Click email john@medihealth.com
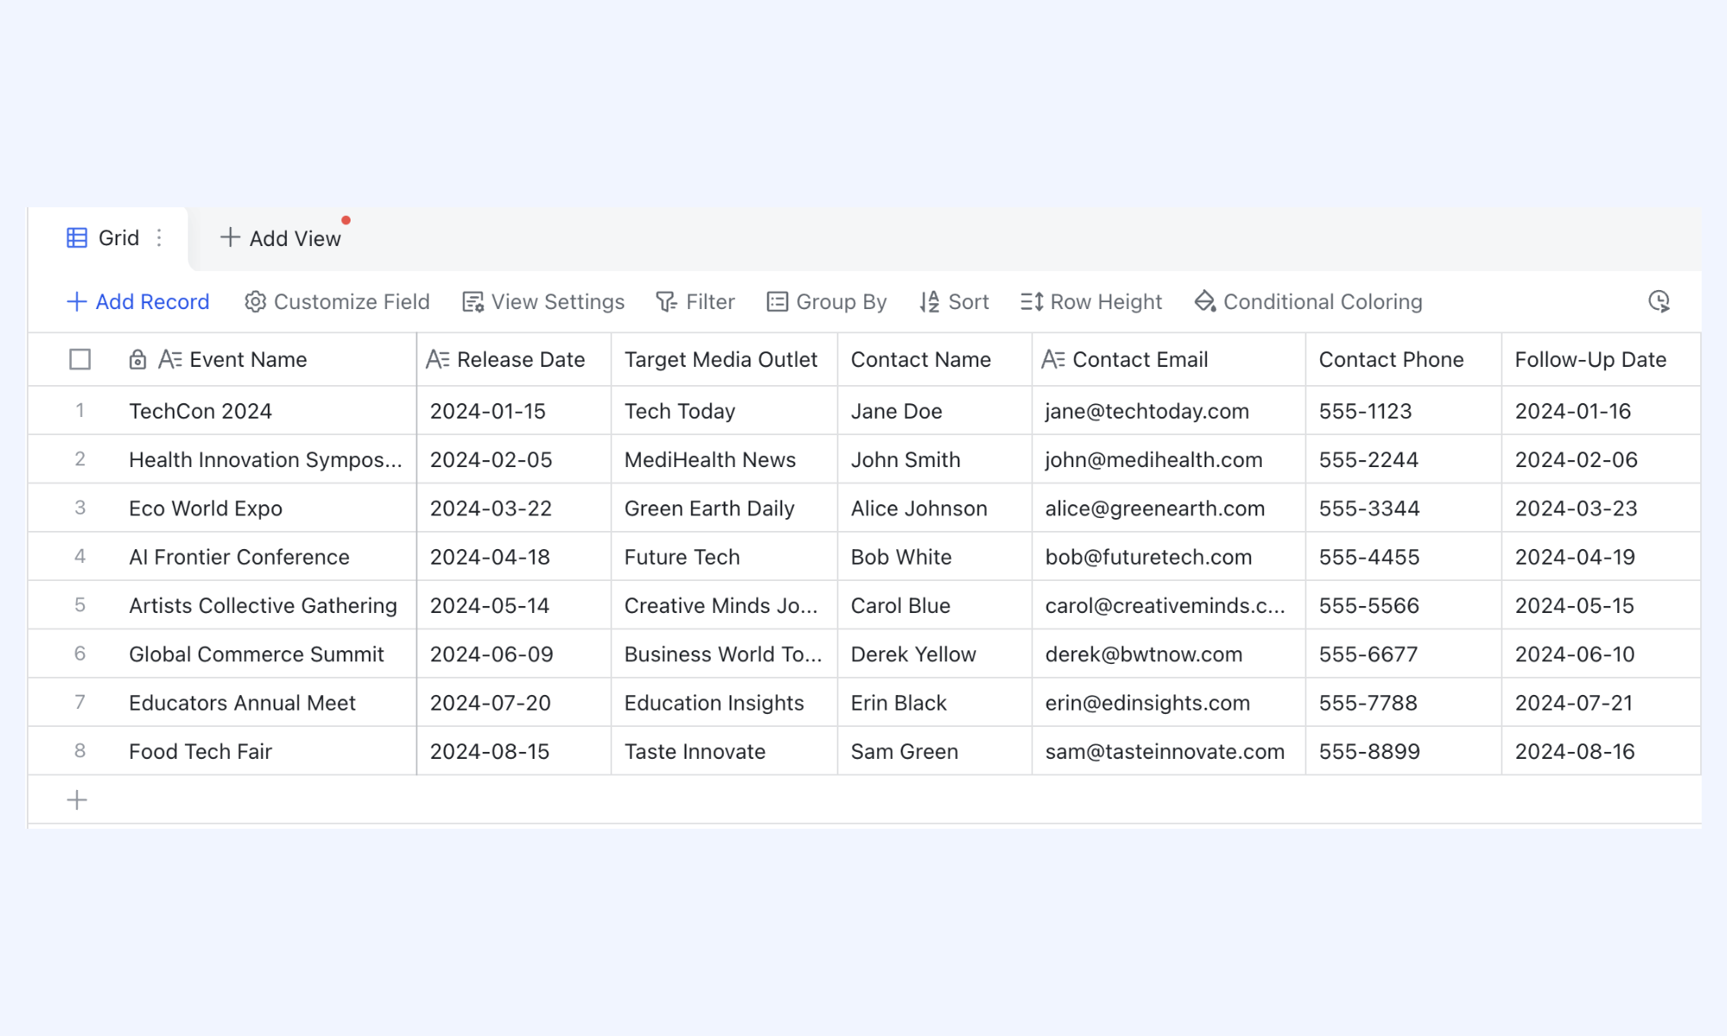 coord(1169,459)
